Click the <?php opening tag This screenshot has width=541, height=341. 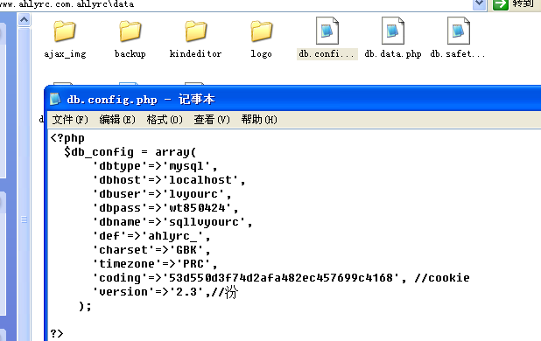click(x=67, y=138)
